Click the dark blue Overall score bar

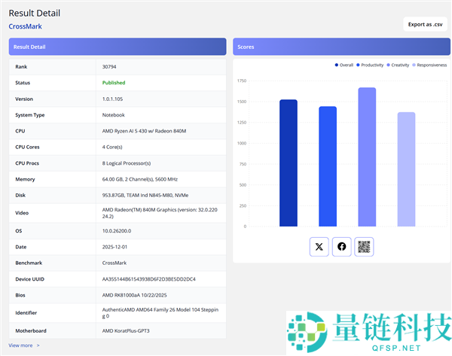[x=289, y=163]
